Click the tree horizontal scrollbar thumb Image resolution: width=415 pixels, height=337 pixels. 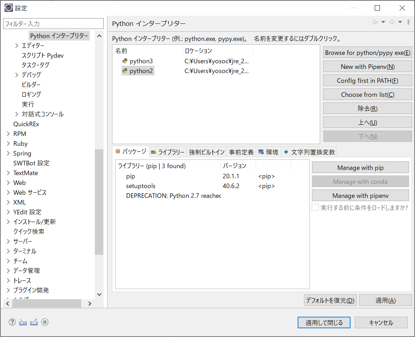tap(47, 303)
